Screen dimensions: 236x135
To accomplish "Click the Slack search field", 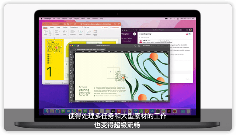I will [x=160, y=30].
